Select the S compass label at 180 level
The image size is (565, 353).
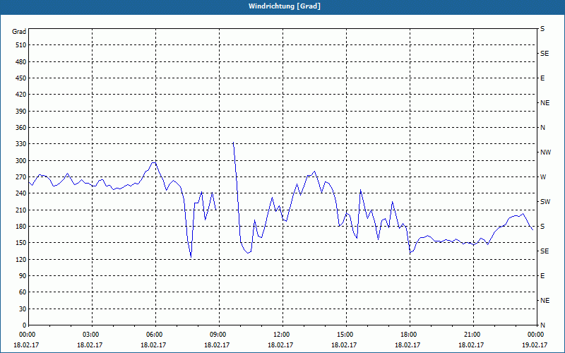point(542,227)
